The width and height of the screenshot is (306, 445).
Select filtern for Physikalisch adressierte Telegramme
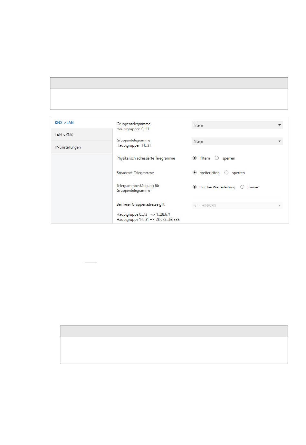195,158
